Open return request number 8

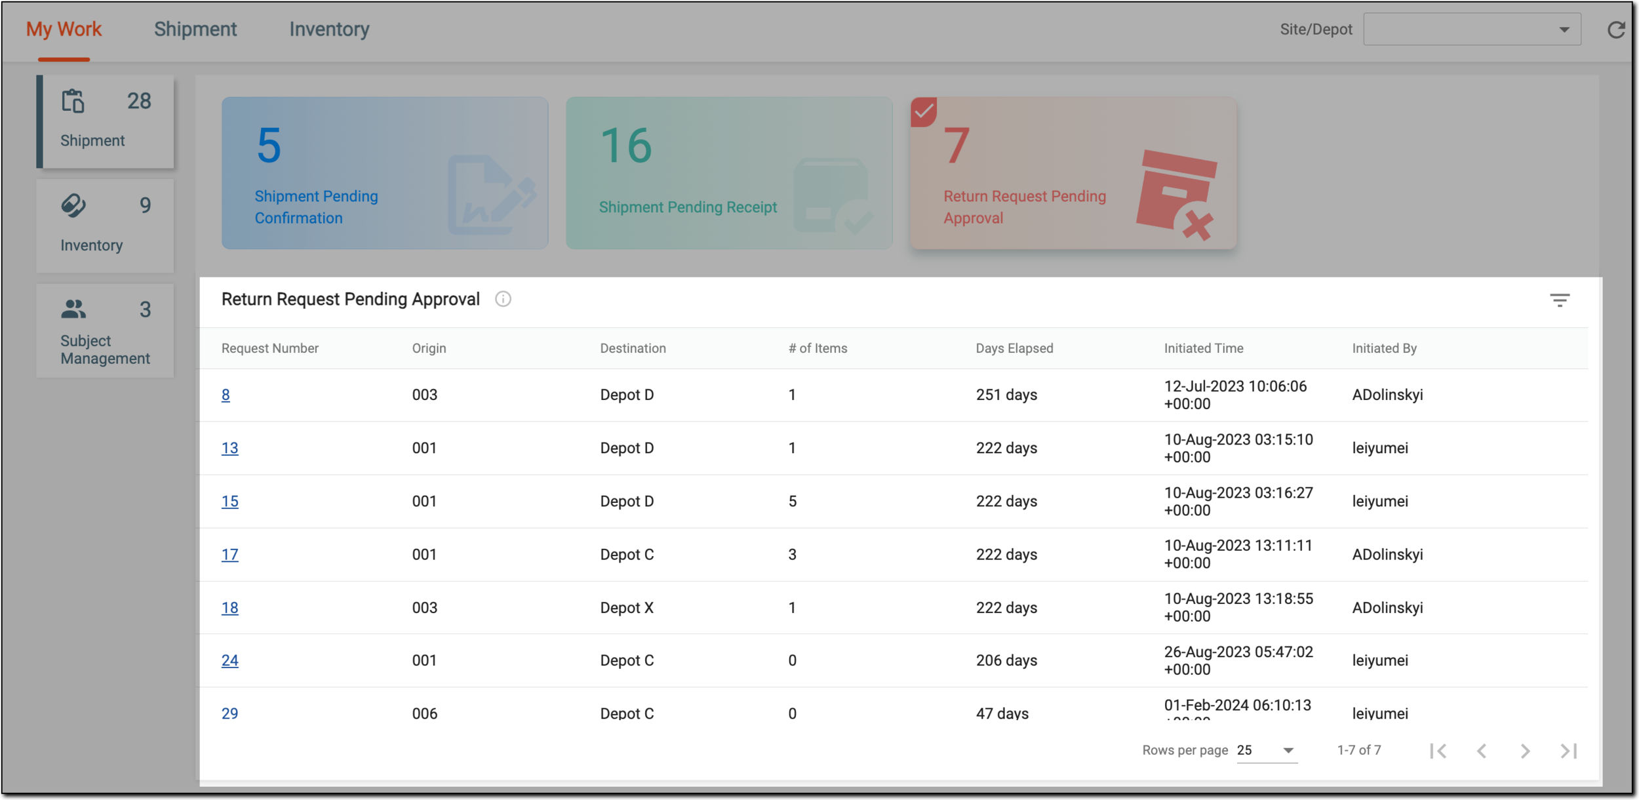[x=226, y=395]
